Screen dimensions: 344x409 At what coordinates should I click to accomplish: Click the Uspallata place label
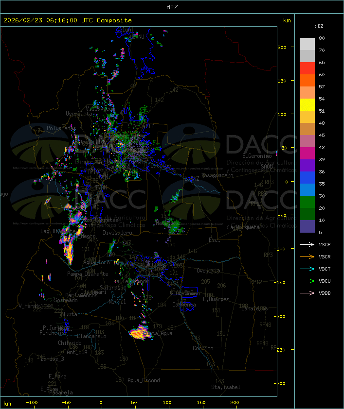coord(79,114)
